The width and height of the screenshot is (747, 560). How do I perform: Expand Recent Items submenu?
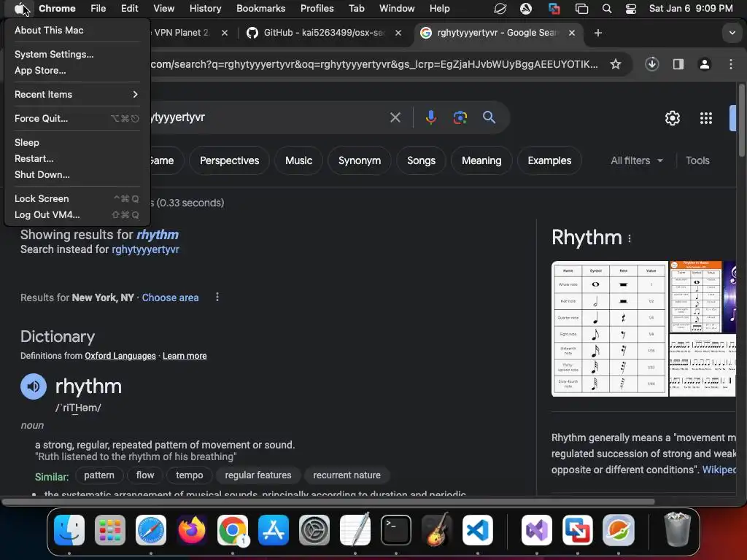tap(77, 94)
